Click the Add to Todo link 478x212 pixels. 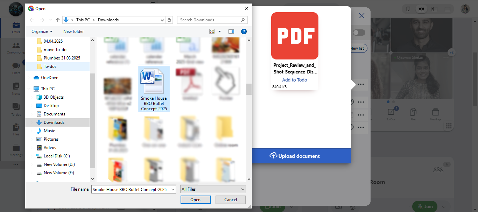(295, 80)
